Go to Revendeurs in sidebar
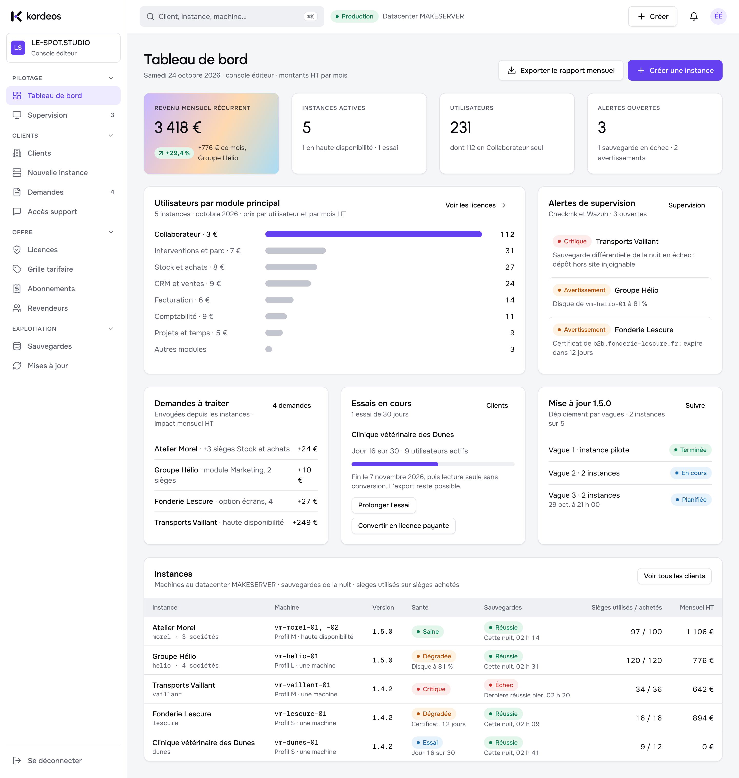739x778 pixels. tap(63, 308)
